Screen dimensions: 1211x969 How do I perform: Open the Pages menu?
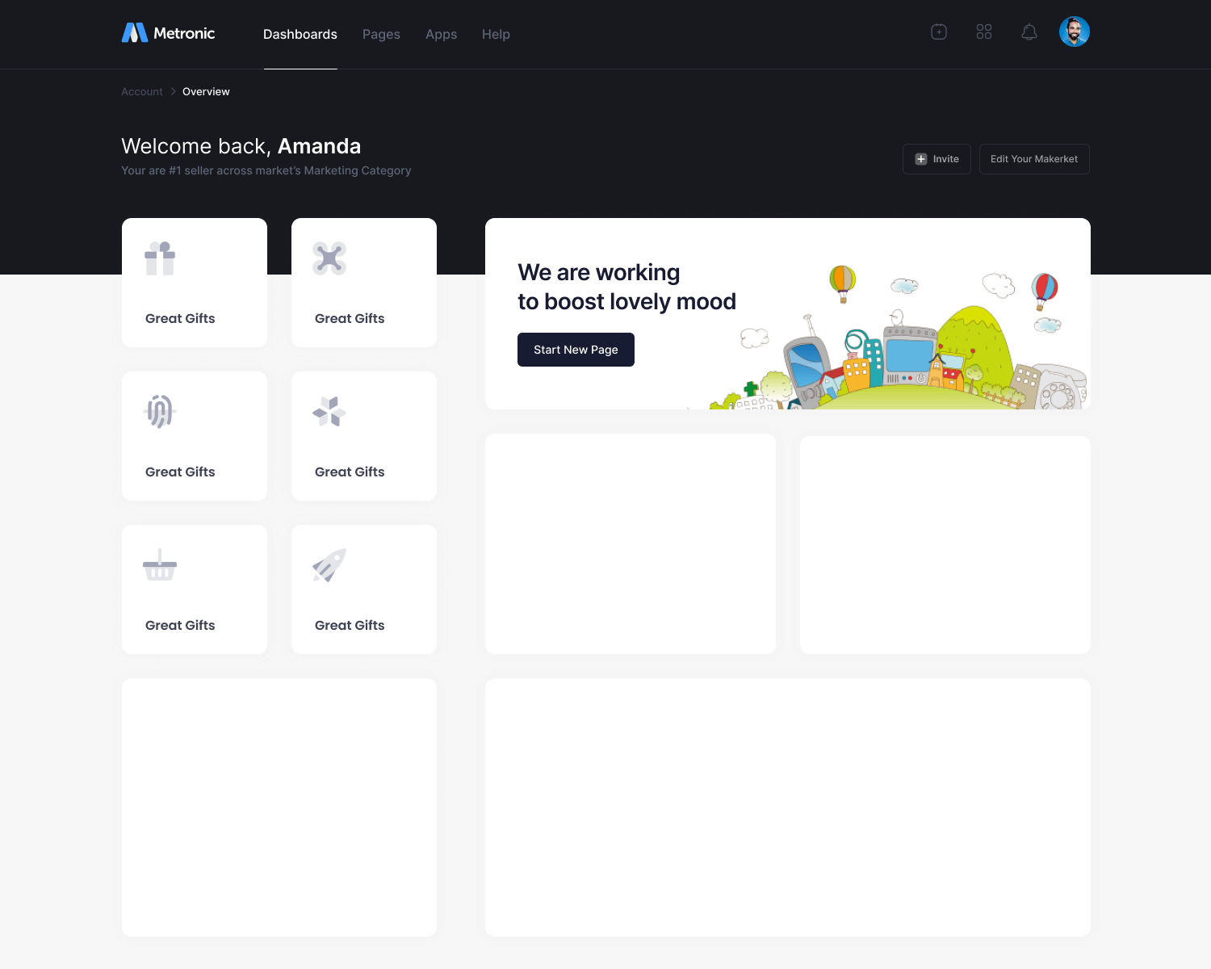click(381, 34)
